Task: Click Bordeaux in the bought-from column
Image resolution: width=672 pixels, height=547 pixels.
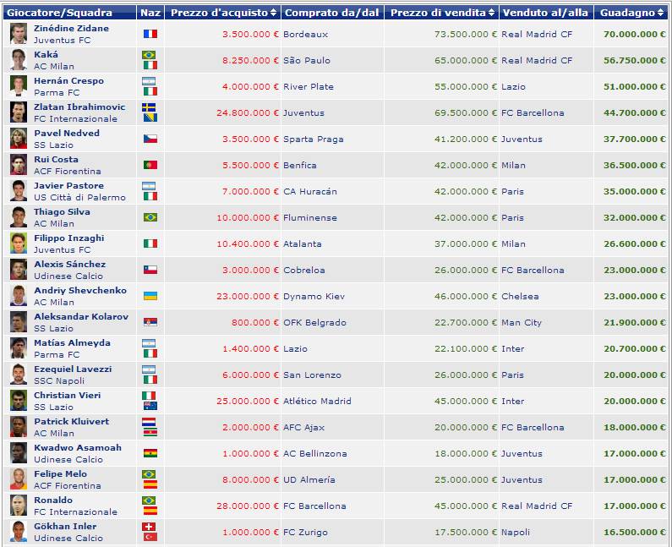Action: tap(306, 35)
